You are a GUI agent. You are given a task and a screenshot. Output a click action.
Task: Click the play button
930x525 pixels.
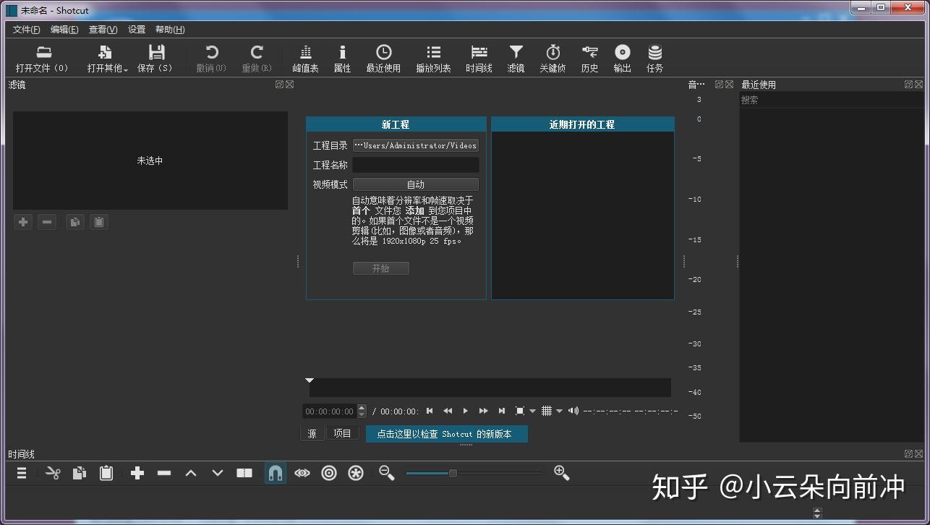[465, 411]
